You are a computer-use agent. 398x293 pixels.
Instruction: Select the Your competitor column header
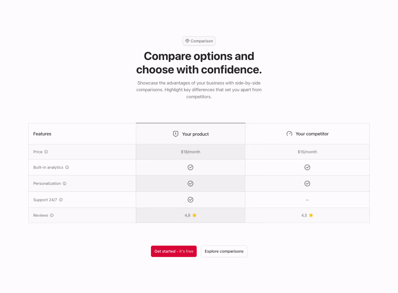[312, 134]
